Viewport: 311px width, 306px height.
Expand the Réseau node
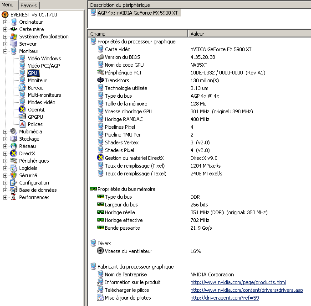(x=5, y=147)
